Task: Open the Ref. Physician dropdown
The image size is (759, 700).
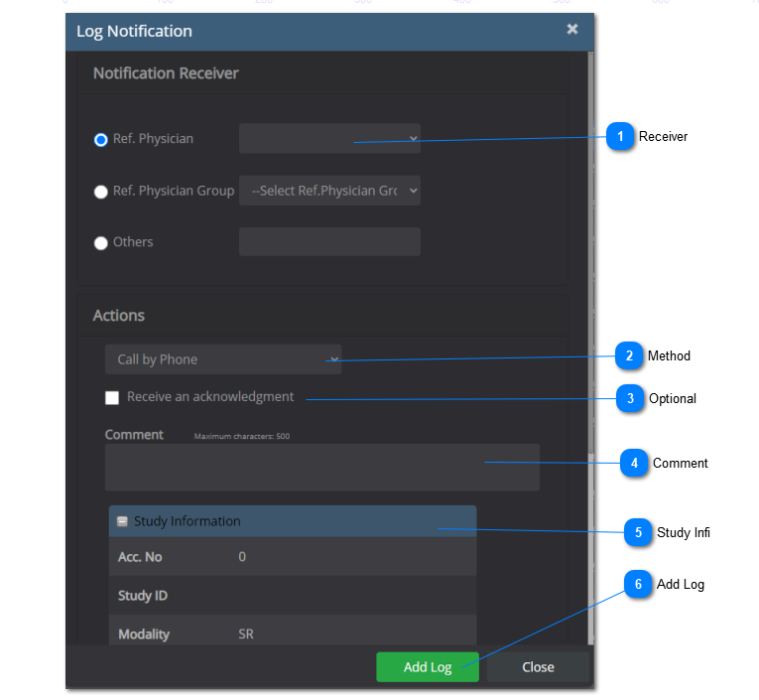Action: click(x=329, y=139)
